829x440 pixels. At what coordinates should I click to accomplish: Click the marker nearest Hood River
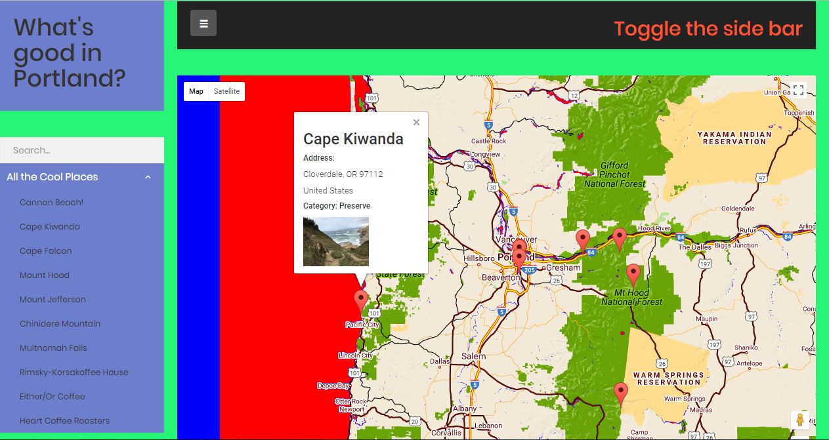(x=620, y=239)
